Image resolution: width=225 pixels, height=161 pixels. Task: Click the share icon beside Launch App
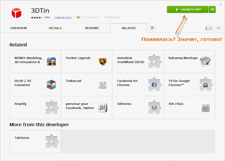tap(212, 10)
